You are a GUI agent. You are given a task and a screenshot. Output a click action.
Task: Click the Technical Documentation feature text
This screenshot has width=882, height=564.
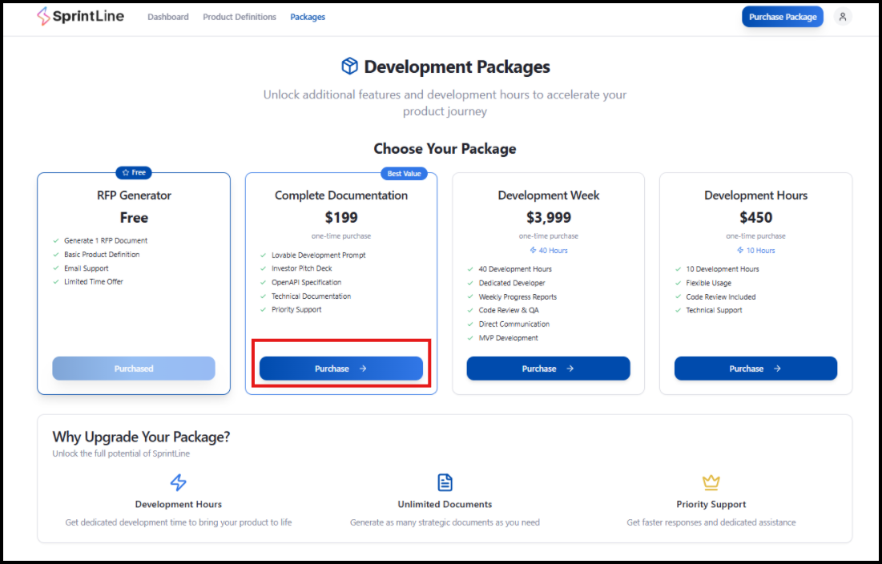tap(311, 296)
